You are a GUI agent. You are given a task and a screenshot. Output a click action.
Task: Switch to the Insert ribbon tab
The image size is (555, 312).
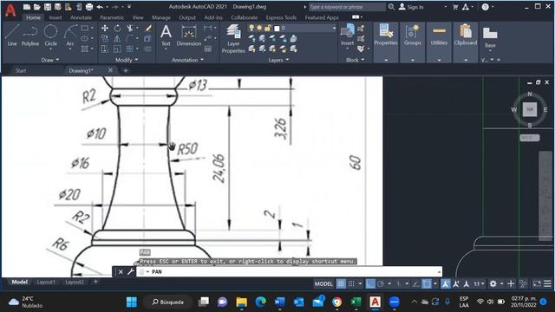pyautogui.click(x=55, y=17)
